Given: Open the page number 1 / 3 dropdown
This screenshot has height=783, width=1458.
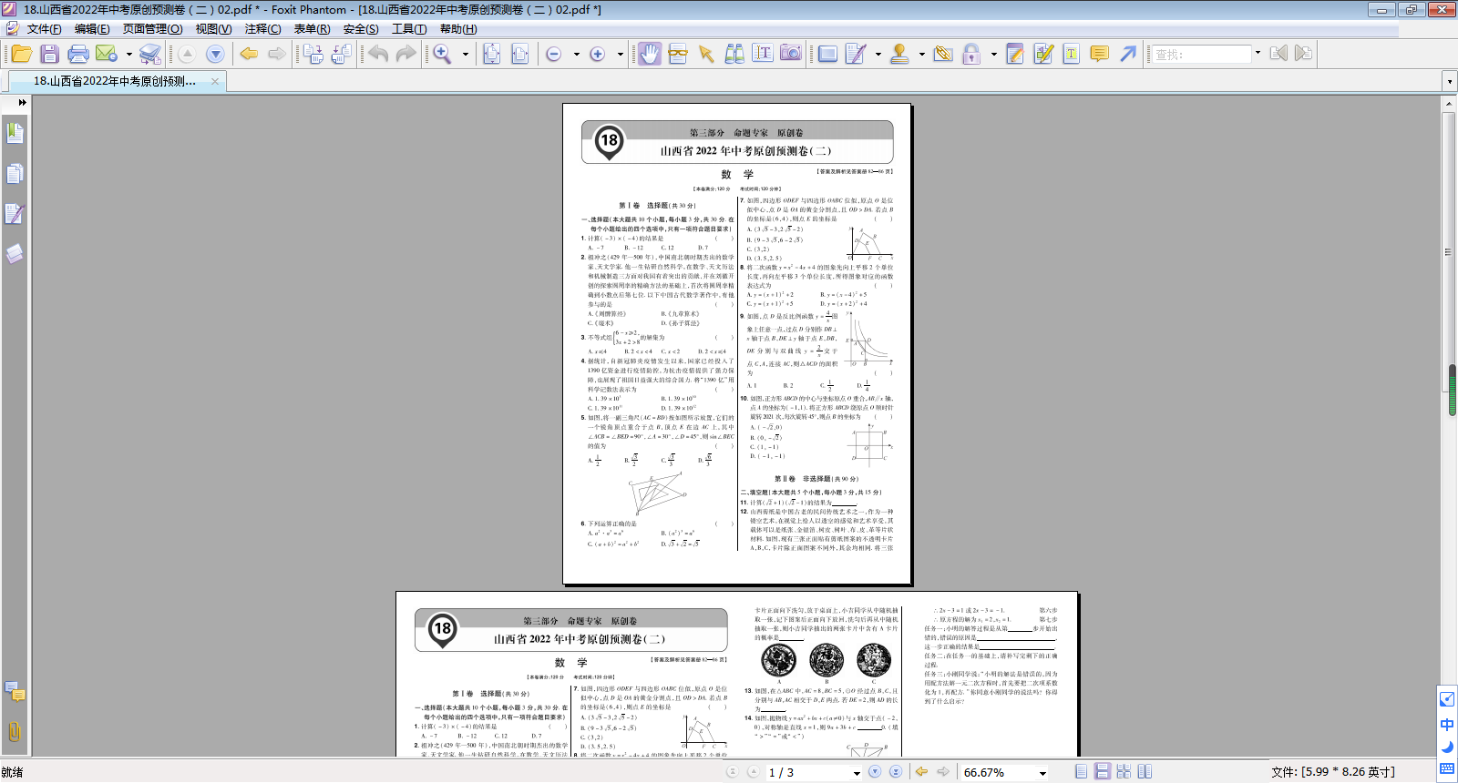Looking at the screenshot, I should point(857,773).
